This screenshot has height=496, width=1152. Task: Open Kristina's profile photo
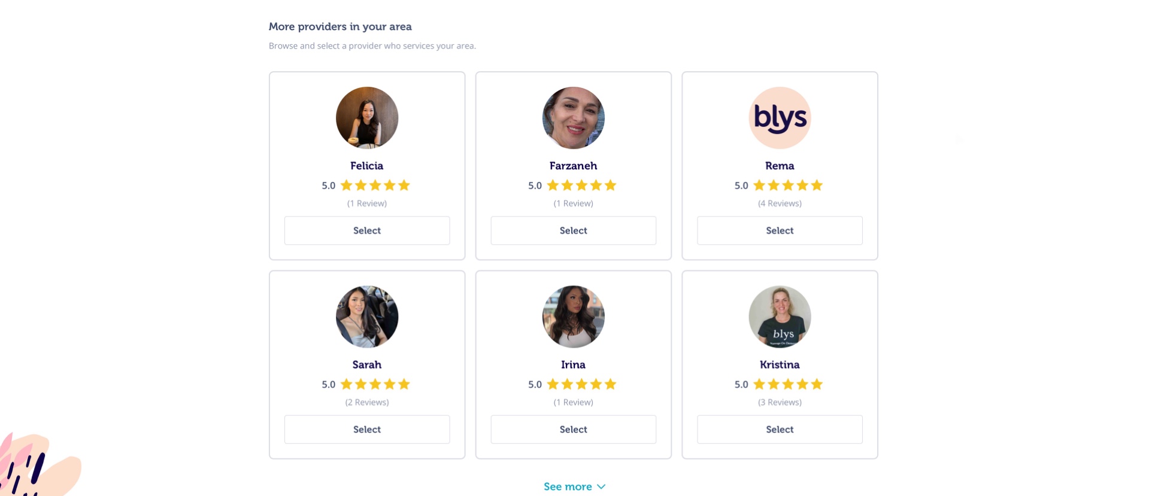[780, 317]
